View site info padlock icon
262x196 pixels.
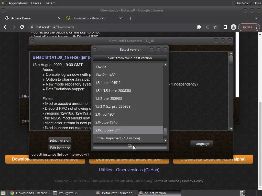coord(32,27)
